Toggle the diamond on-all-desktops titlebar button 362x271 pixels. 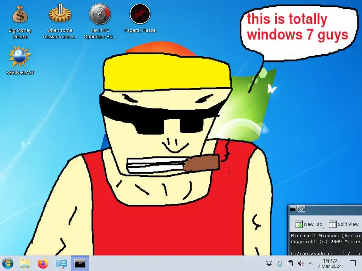coord(301,209)
